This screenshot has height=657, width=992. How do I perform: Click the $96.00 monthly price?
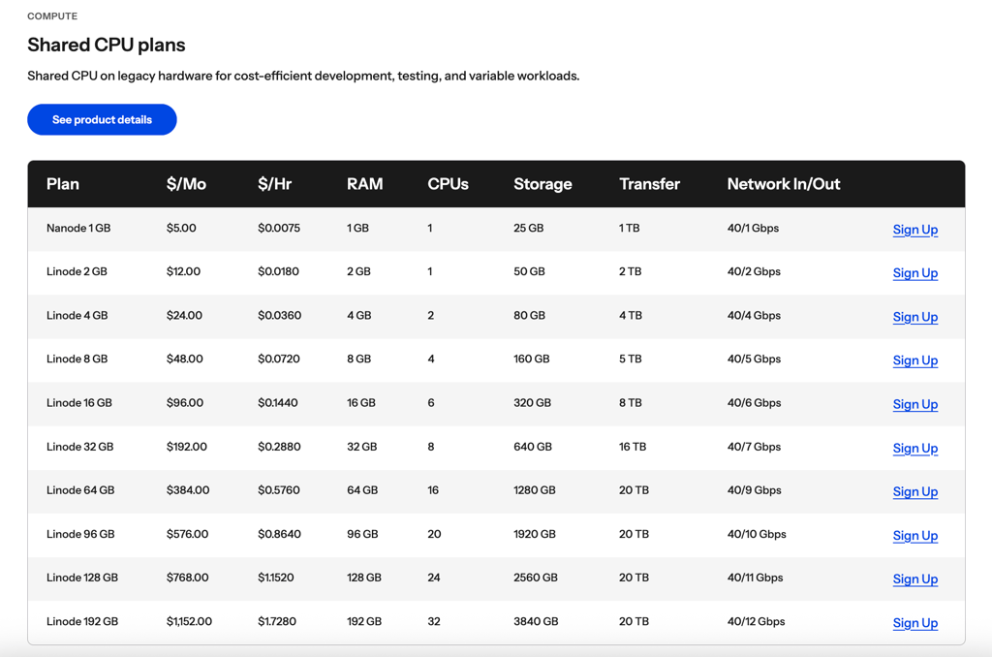coord(185,402)
